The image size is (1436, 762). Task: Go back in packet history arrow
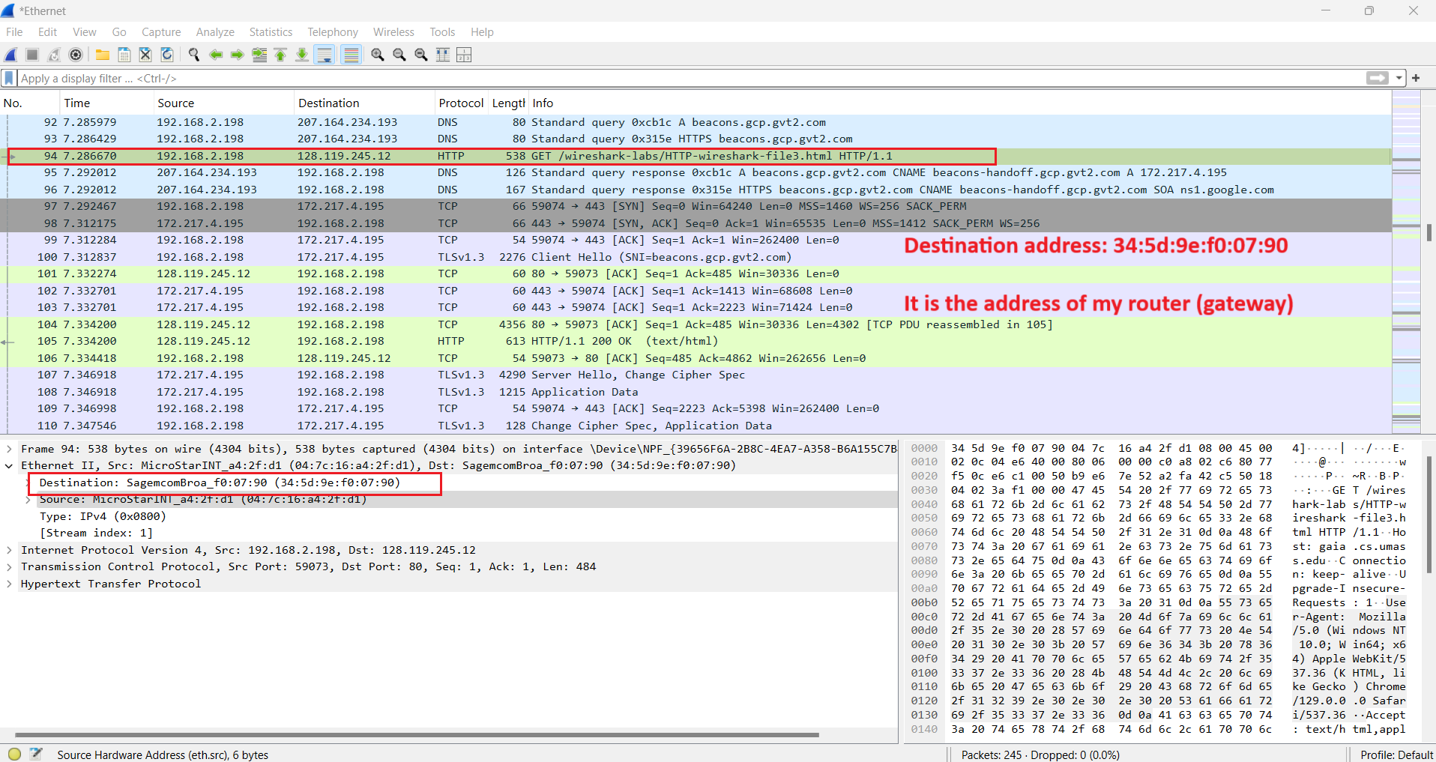click(x=216, y=55)
